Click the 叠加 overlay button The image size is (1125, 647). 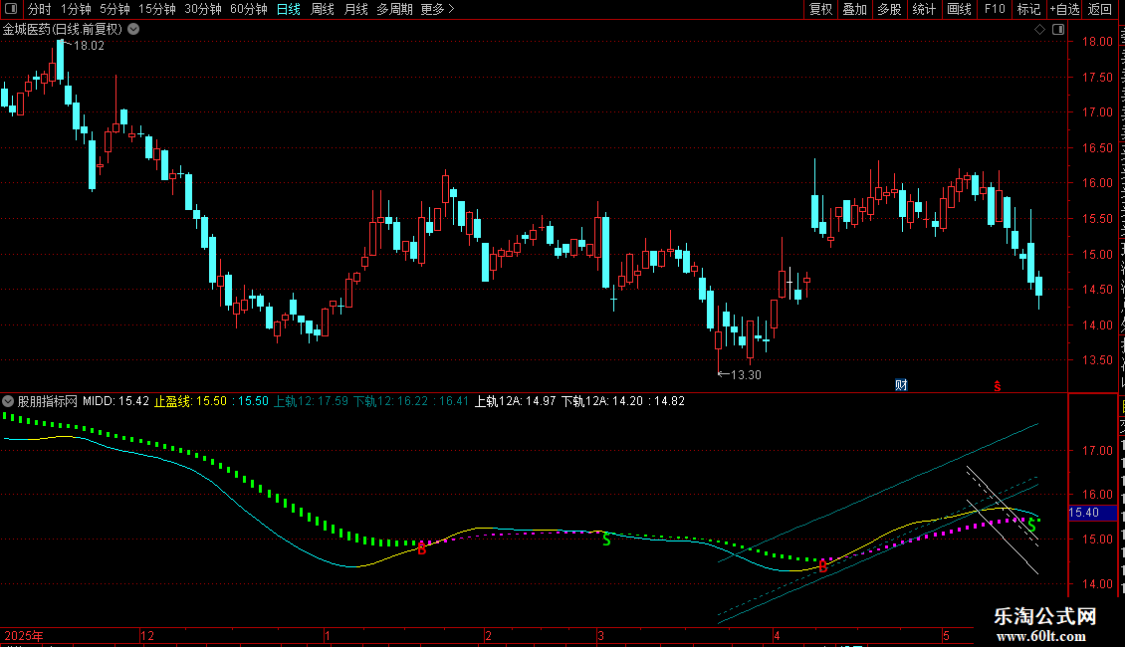(x=854, y=9)
